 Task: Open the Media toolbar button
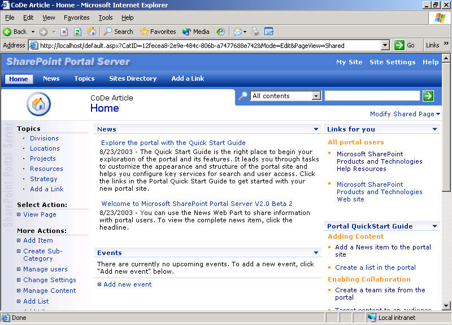[196, 32]
